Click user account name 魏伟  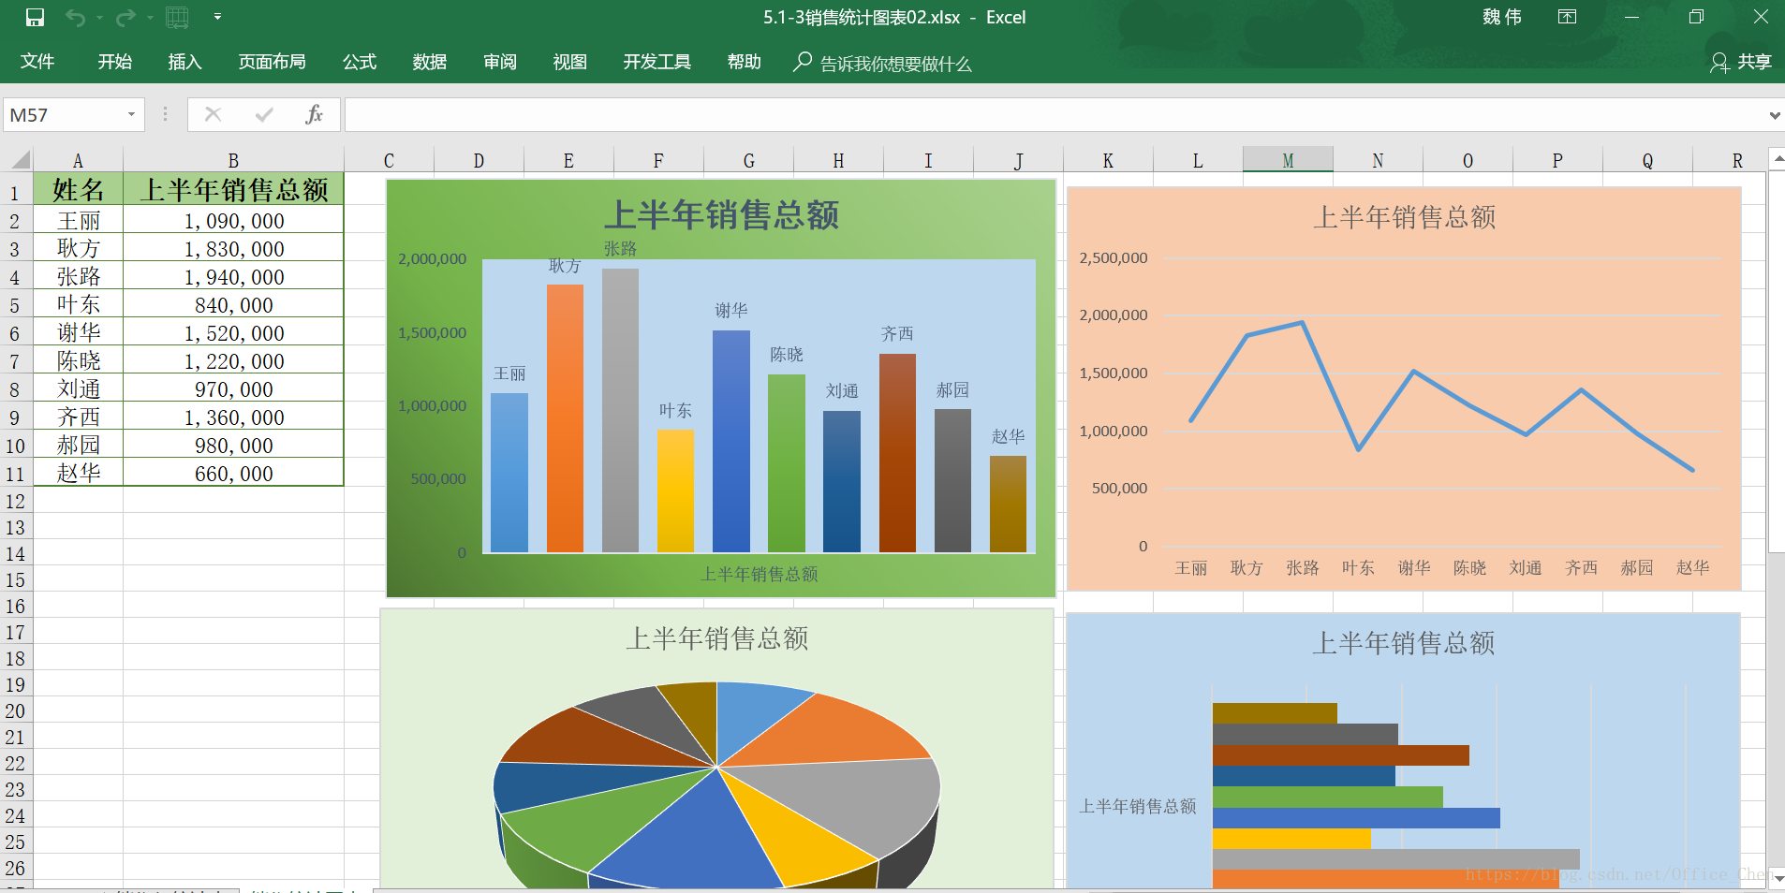tap(1502, 17)
